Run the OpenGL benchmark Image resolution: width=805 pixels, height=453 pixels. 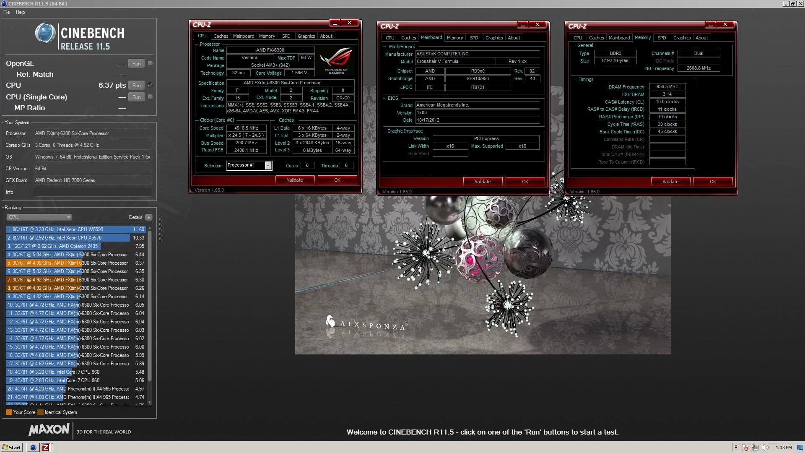point(136,64)
